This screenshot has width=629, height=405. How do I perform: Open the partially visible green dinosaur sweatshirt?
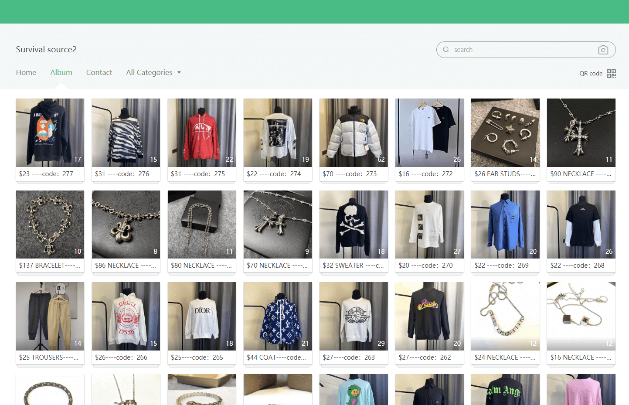(354, 389)
